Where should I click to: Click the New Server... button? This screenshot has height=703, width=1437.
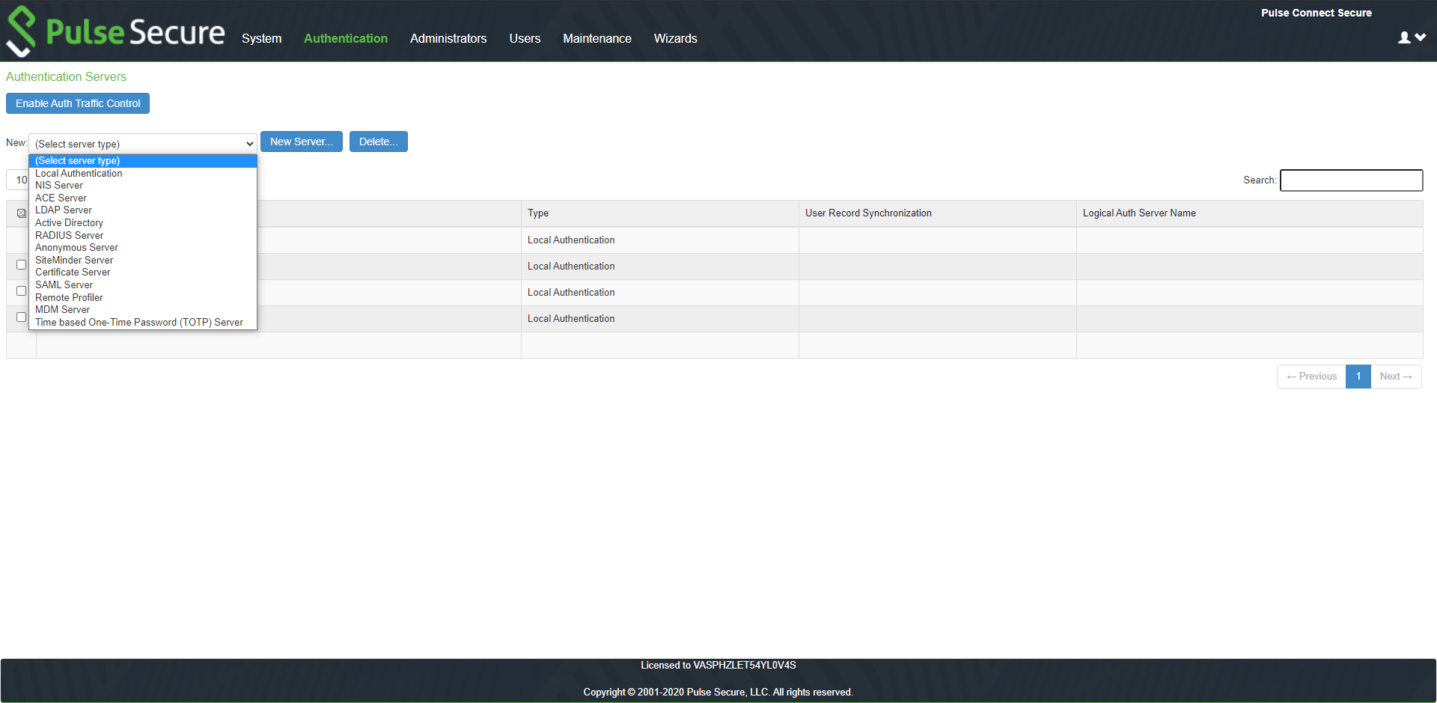[x=302, y=141]
